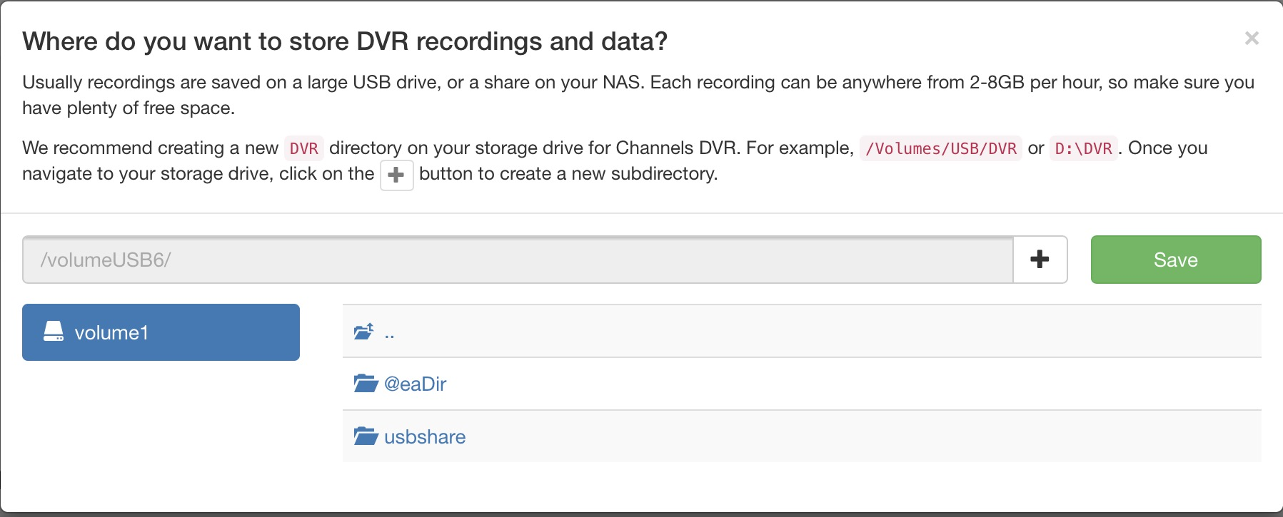The height and width of the screenshot is (517, 1283).
Task: Click the D:\DVR example path
Action: tap(1083, 148)
